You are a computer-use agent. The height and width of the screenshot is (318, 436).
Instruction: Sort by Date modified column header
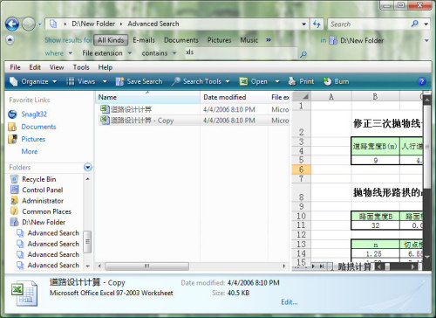(x=235, y=97)
